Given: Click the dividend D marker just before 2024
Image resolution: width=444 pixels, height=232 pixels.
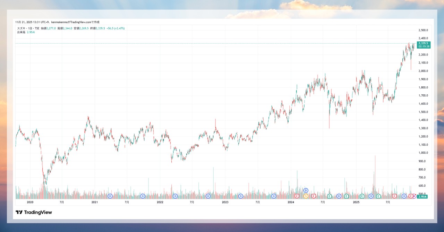Looking at the screenshot, I should pyautogui.click(x=274, y=196).
